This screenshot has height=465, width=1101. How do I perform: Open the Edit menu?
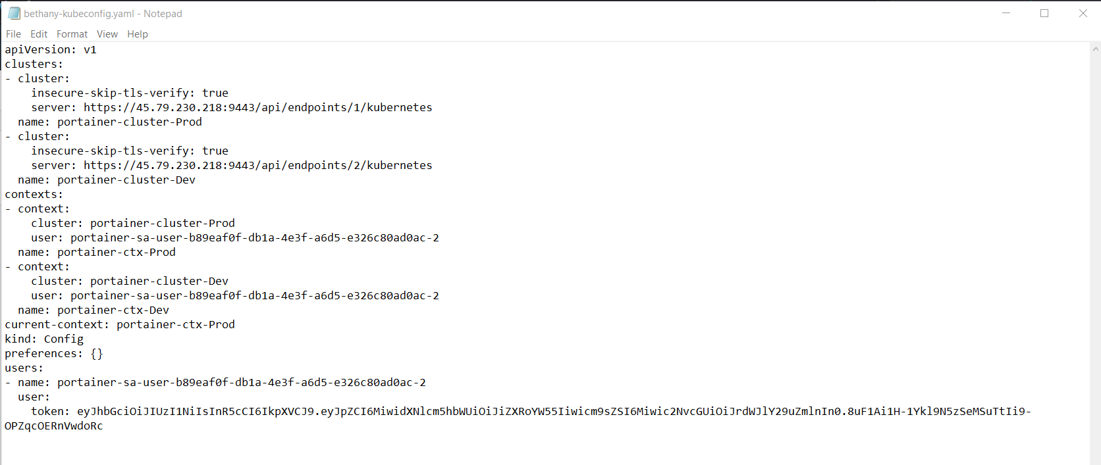point(39,34)
